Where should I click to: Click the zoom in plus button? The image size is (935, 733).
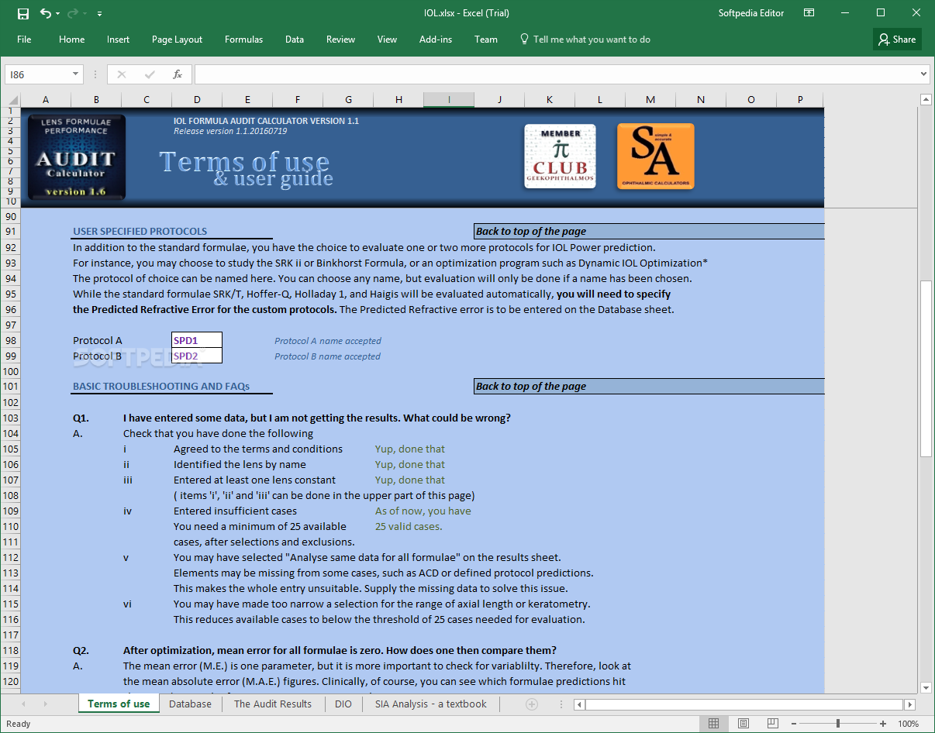coord(883,723)
